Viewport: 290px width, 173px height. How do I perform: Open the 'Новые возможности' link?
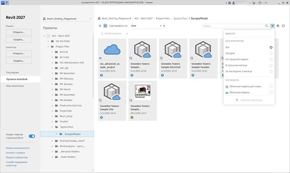(x=17, y=148)
